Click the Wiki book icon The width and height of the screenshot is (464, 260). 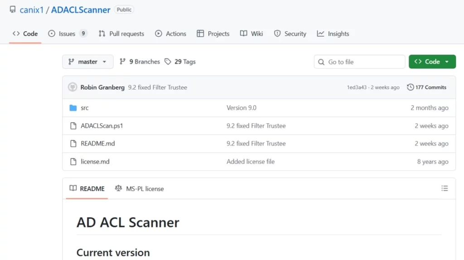243,33
